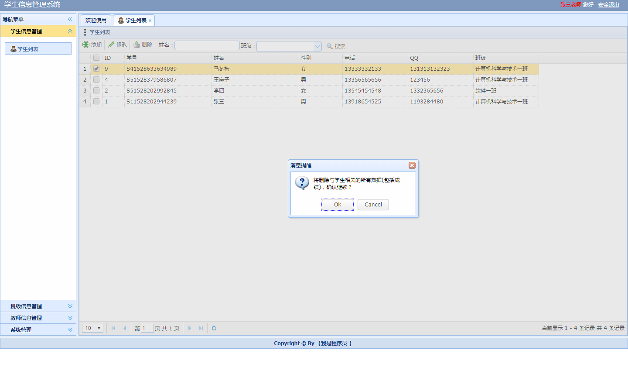The height and width of the screenshot is (388, 628).
Task: Sort by the 性别 column header
Action: (x=321, y=58)
